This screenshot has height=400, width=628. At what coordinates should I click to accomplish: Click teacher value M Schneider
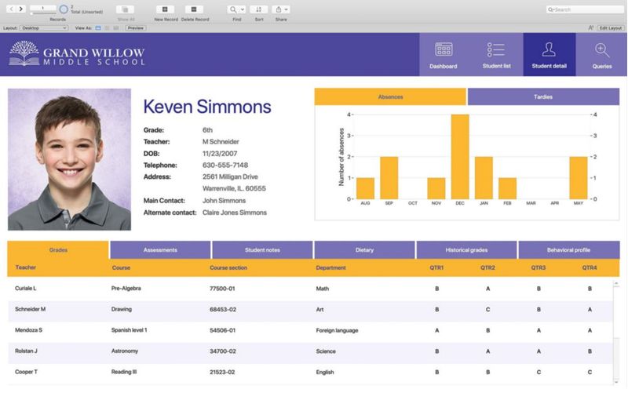coord(221,142)
